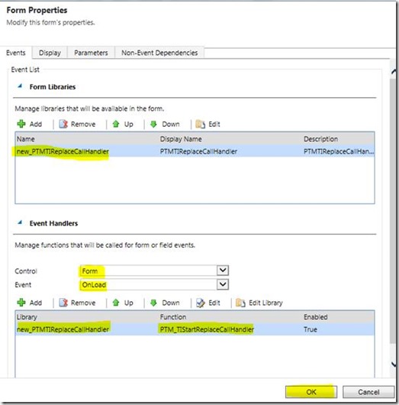Edit the selected event handler

click(x=208, y=303)
